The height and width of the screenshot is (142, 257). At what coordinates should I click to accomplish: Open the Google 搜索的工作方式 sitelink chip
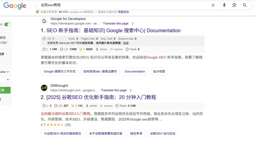click(60, 71)
